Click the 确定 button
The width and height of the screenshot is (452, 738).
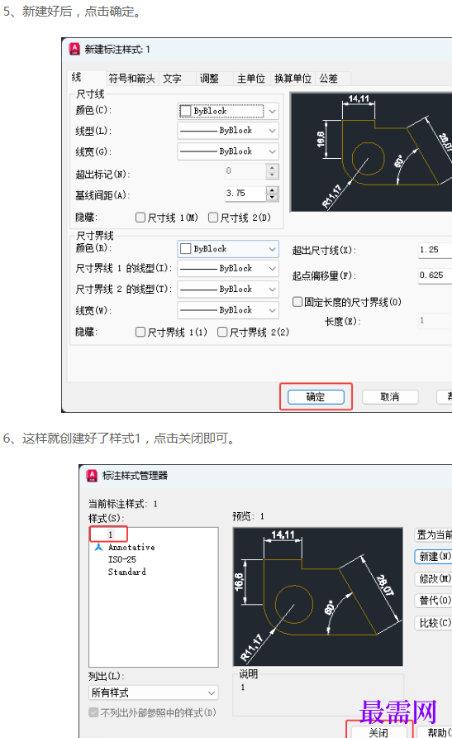point(316,397)
